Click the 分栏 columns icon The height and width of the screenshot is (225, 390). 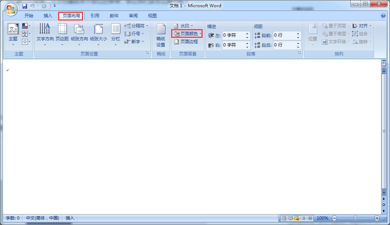coord(116,33)
